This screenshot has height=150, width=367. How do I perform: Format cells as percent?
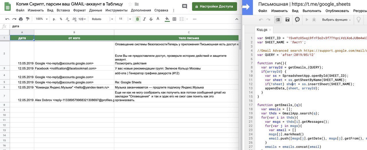click(61, 19)
